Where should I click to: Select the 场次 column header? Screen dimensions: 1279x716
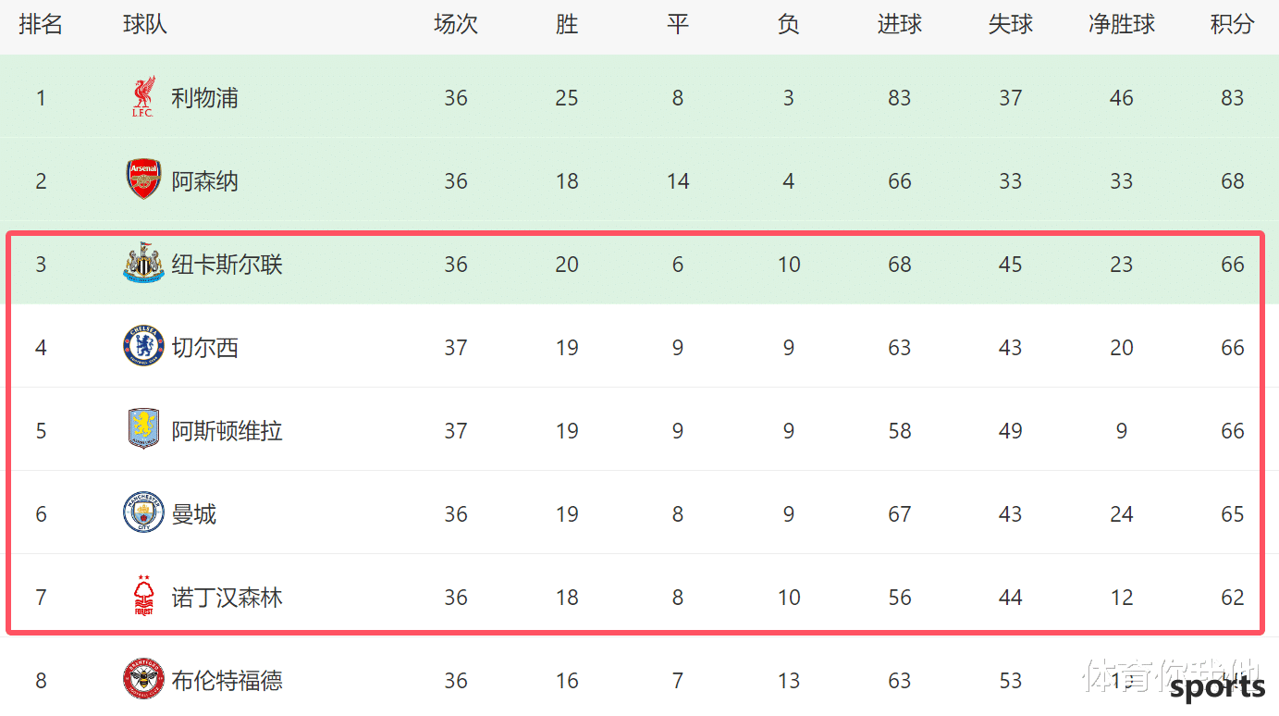pos(456,25)
